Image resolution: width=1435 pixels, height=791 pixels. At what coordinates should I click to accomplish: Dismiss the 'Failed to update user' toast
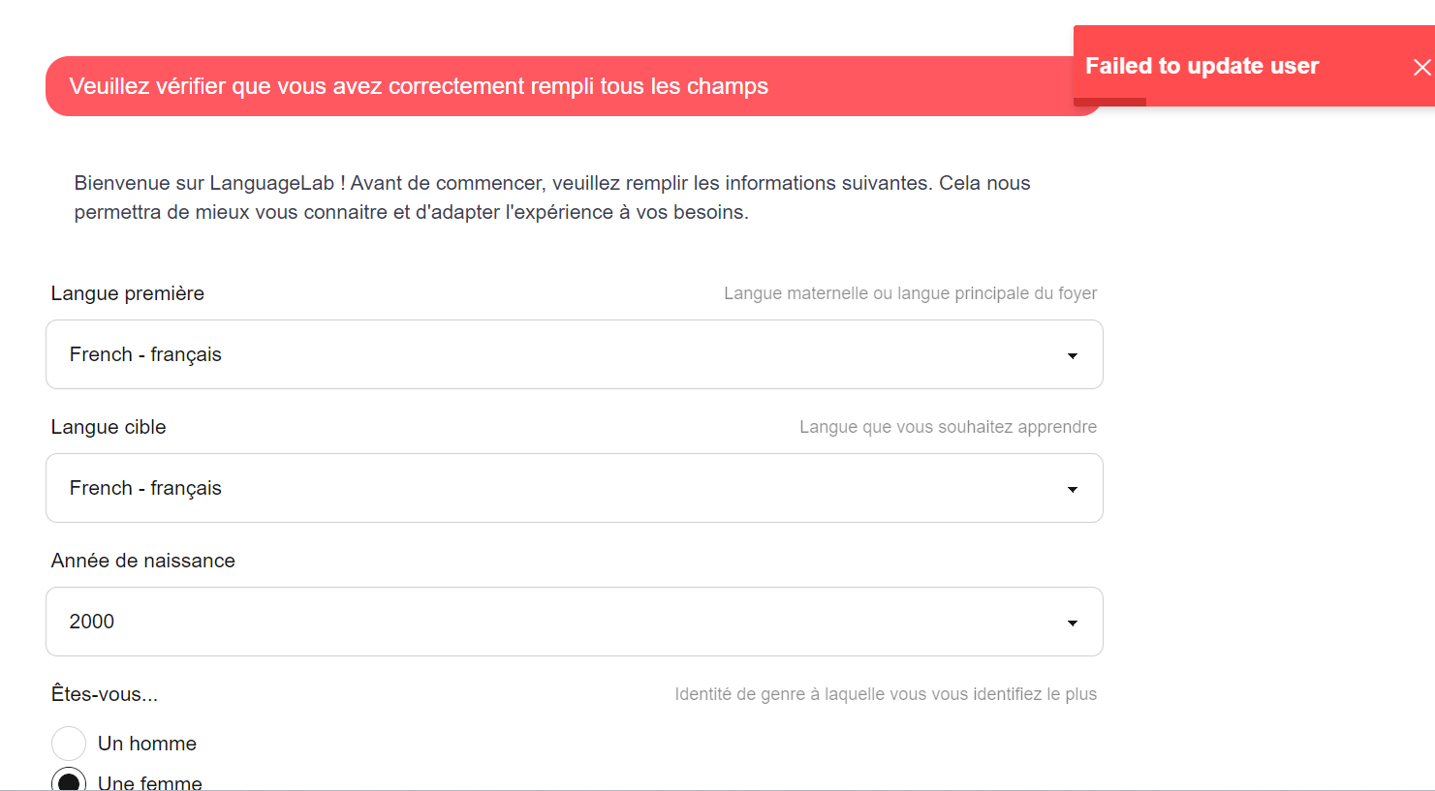pos(1421,67)
